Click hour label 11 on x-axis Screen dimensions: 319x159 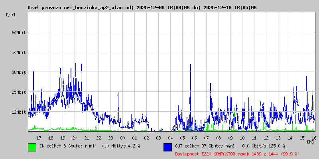tap(254, 138)
